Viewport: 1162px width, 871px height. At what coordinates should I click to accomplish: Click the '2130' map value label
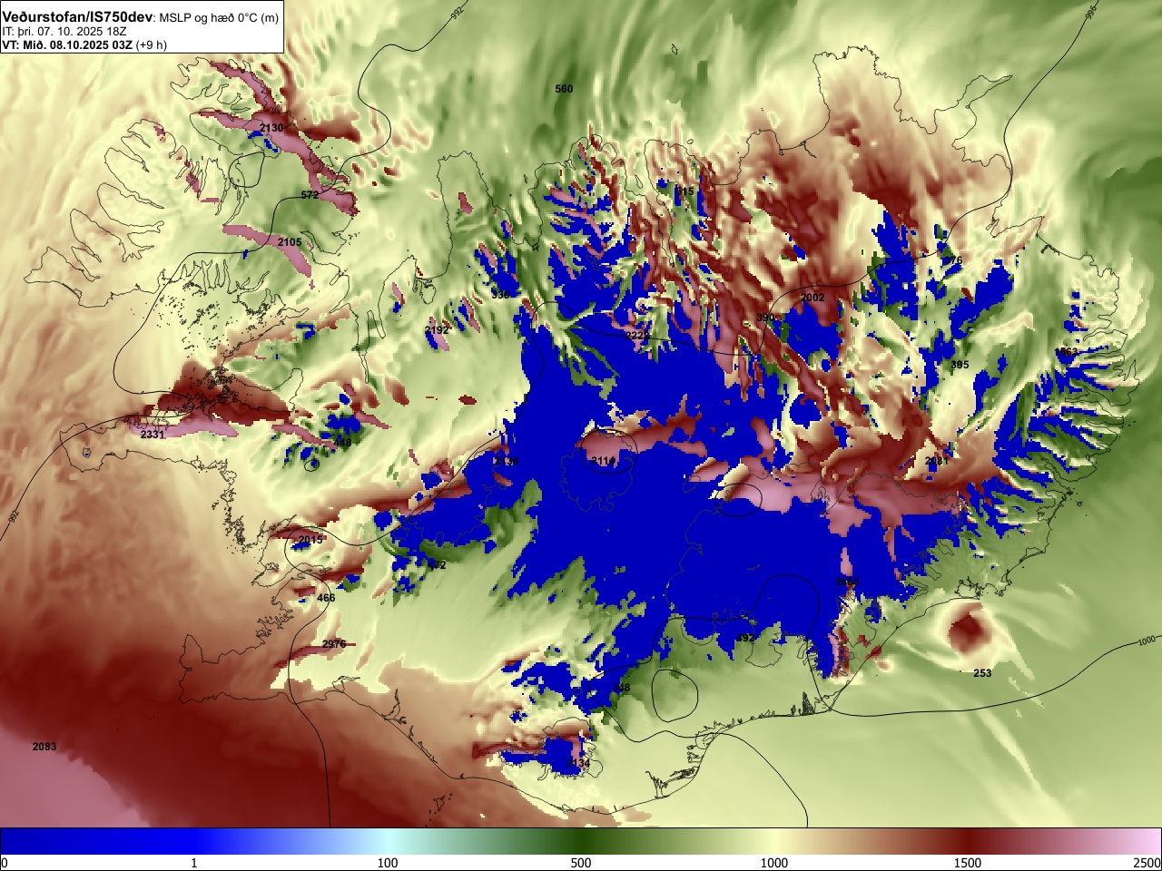(271, 128)
